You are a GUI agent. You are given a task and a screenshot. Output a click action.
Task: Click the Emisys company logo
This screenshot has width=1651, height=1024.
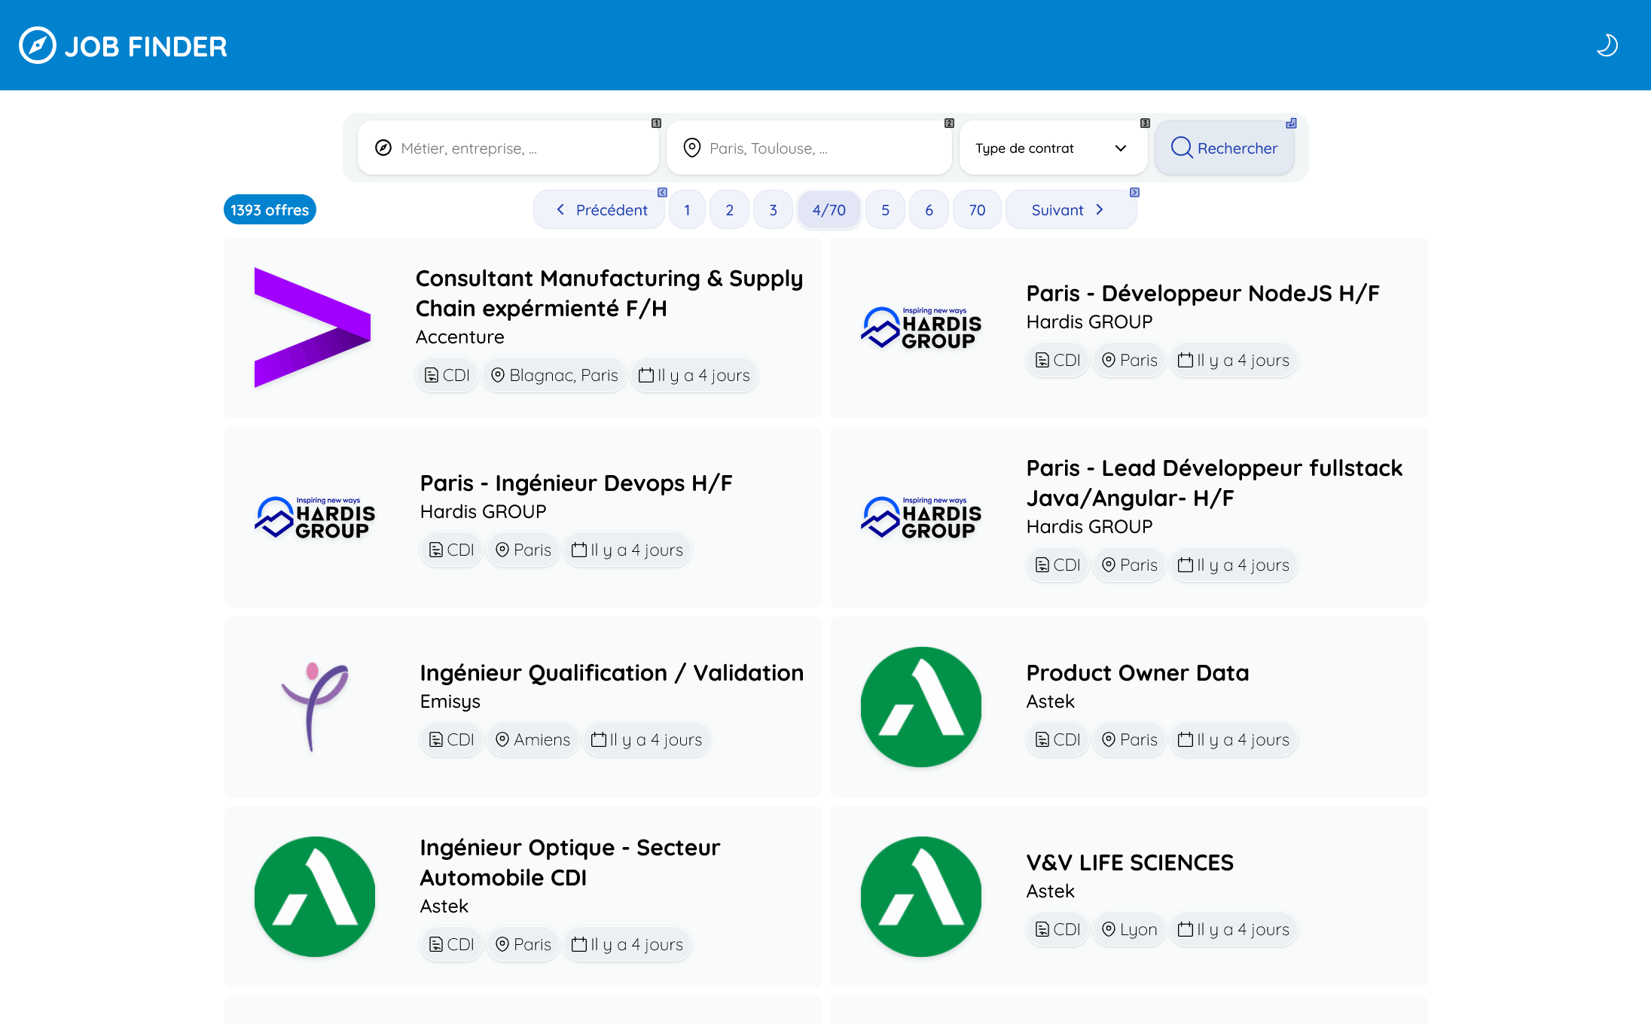pyautogui.click(x=314, y=706)
